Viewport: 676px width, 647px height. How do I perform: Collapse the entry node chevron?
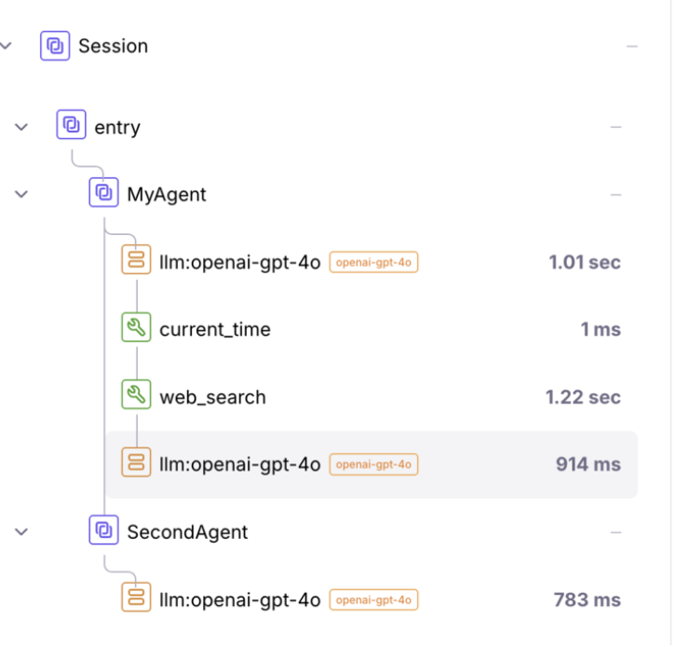(22, 126)
